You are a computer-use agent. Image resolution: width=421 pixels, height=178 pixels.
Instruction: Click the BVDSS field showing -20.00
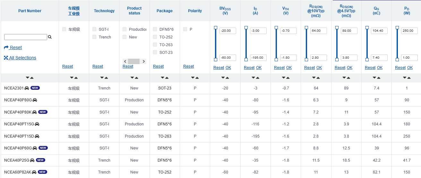pyautogui.click(x=228, y=31)
